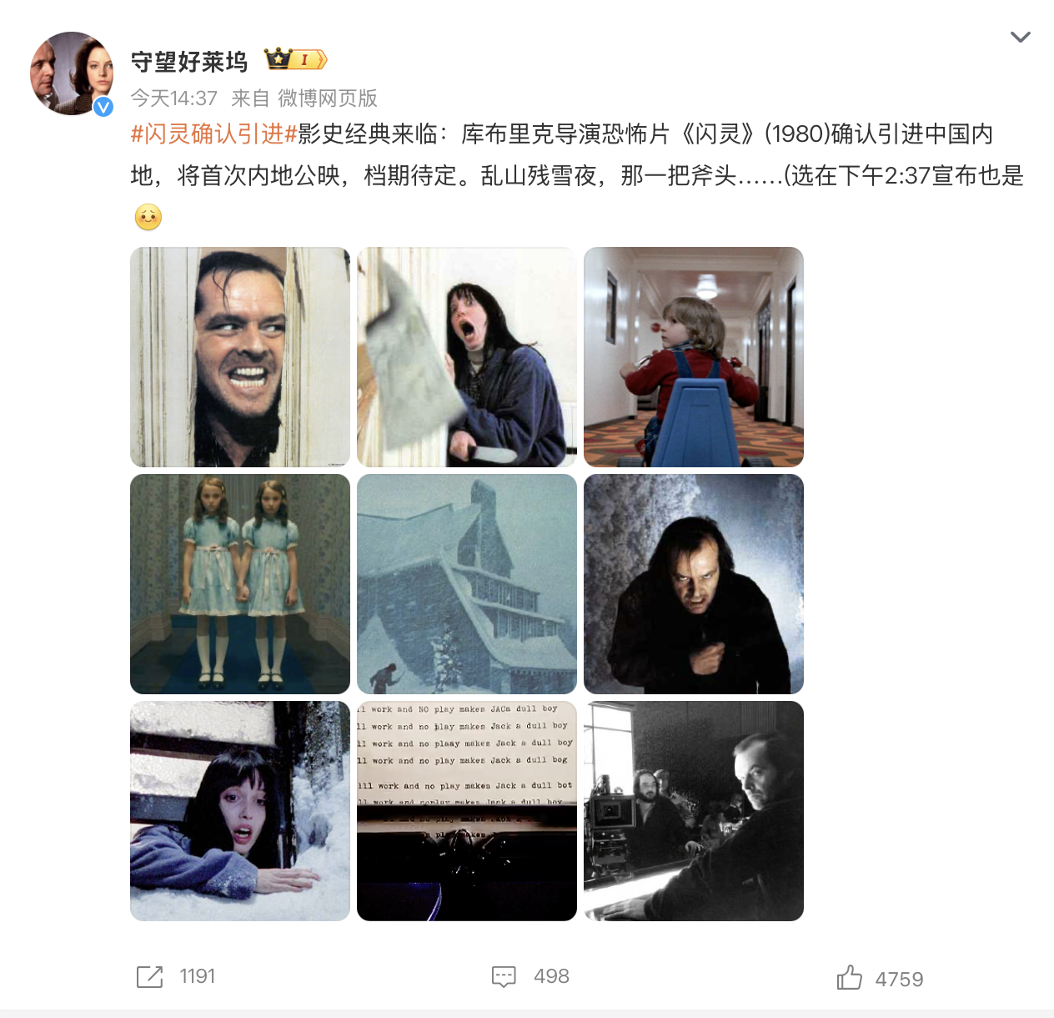Click the repost share icon
This screenshot has width=1054, height=1018.
pyautogui.click(x=150, y=976)
